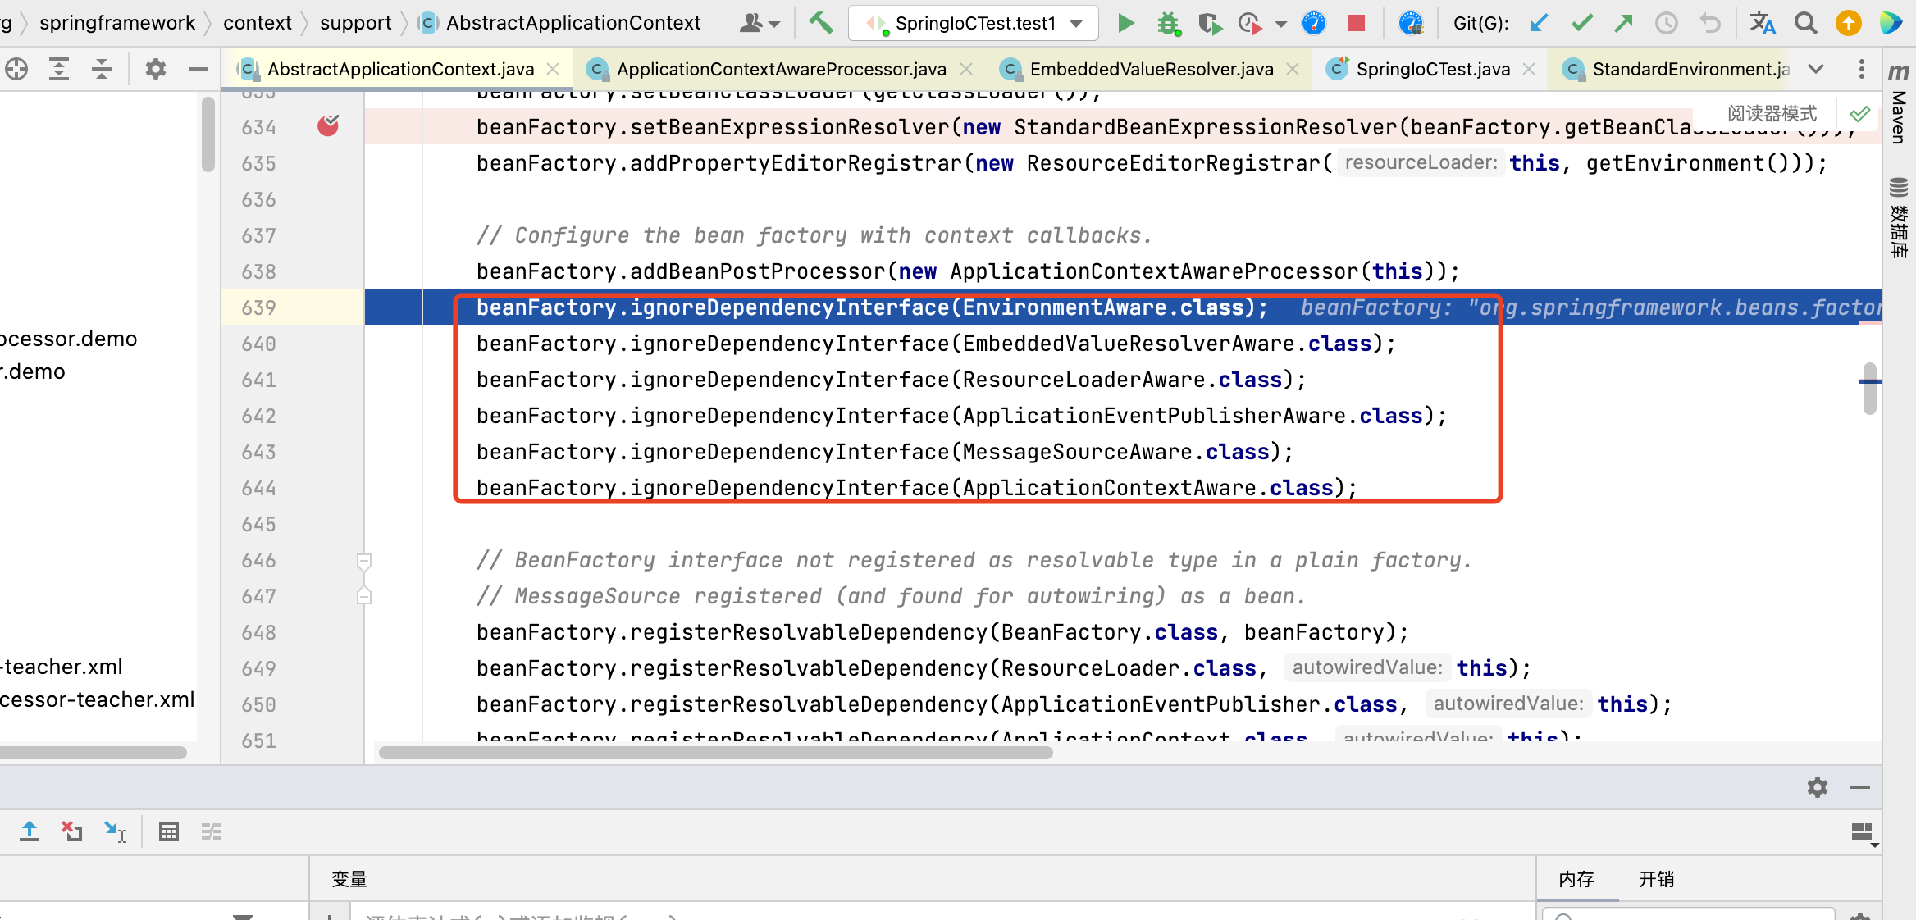The width and height of the screenshot is (1916, 920).
Task: Open editor tabs more options menu
Action: click(x=1862, y=69)
